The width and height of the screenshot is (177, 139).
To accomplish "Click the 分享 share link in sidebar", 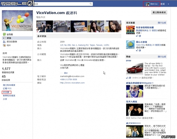I will click(x=5, y=99).
